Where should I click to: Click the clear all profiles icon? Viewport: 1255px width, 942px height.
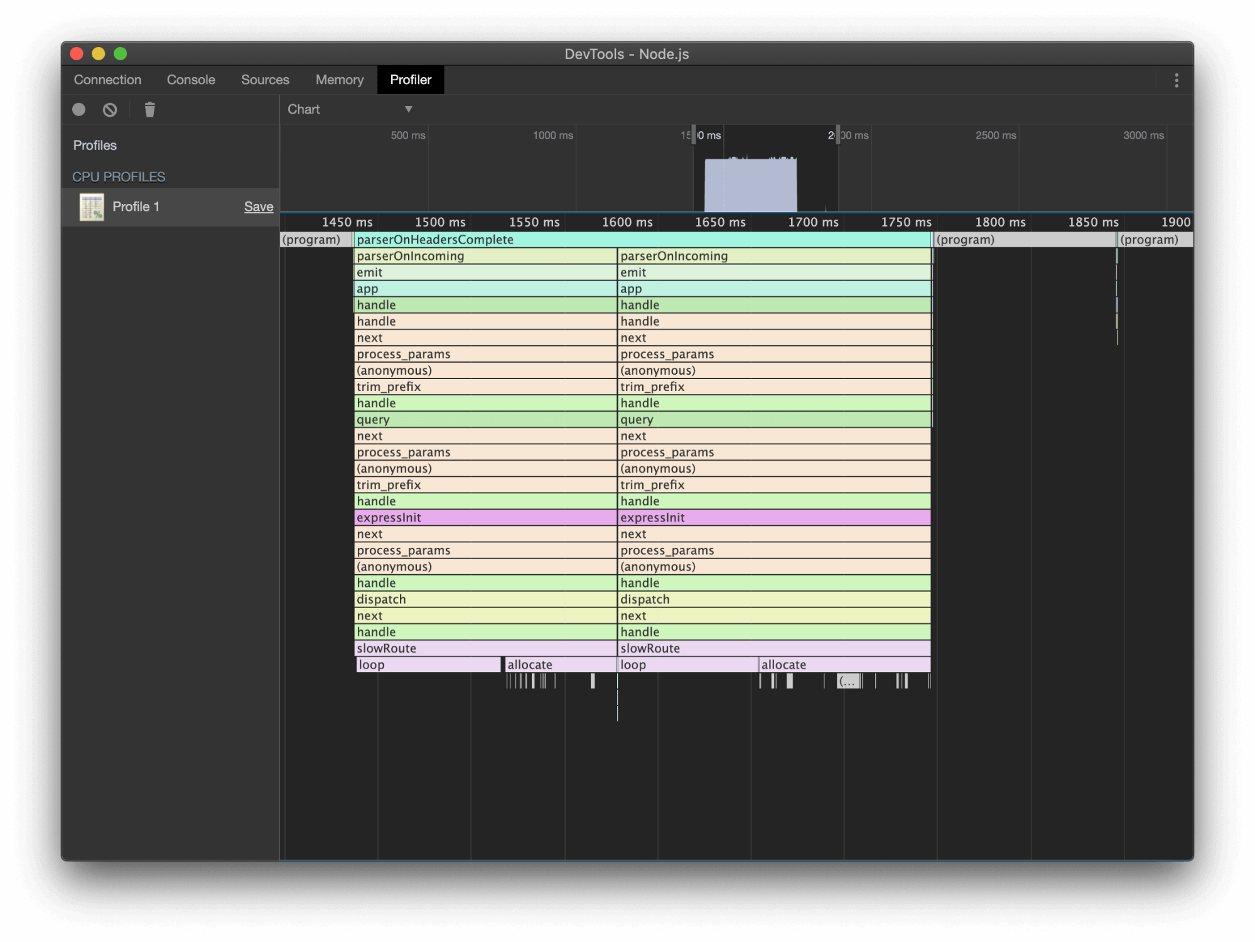[110, 110]
